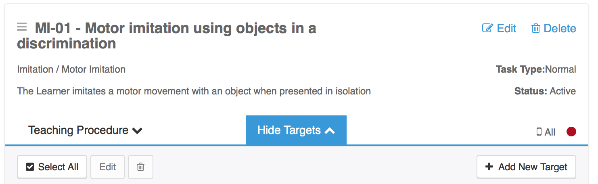Open the blue Edit link for this task

pyautogui.click(x=499, y=28)
